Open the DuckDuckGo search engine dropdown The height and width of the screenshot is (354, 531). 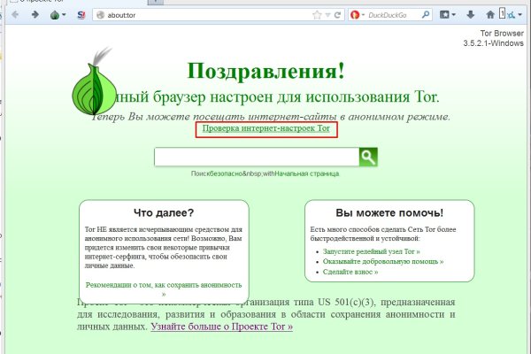click(357, 15)
